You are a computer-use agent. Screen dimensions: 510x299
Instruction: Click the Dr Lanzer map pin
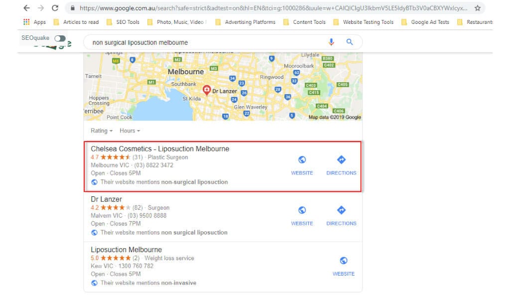(206, 90)
